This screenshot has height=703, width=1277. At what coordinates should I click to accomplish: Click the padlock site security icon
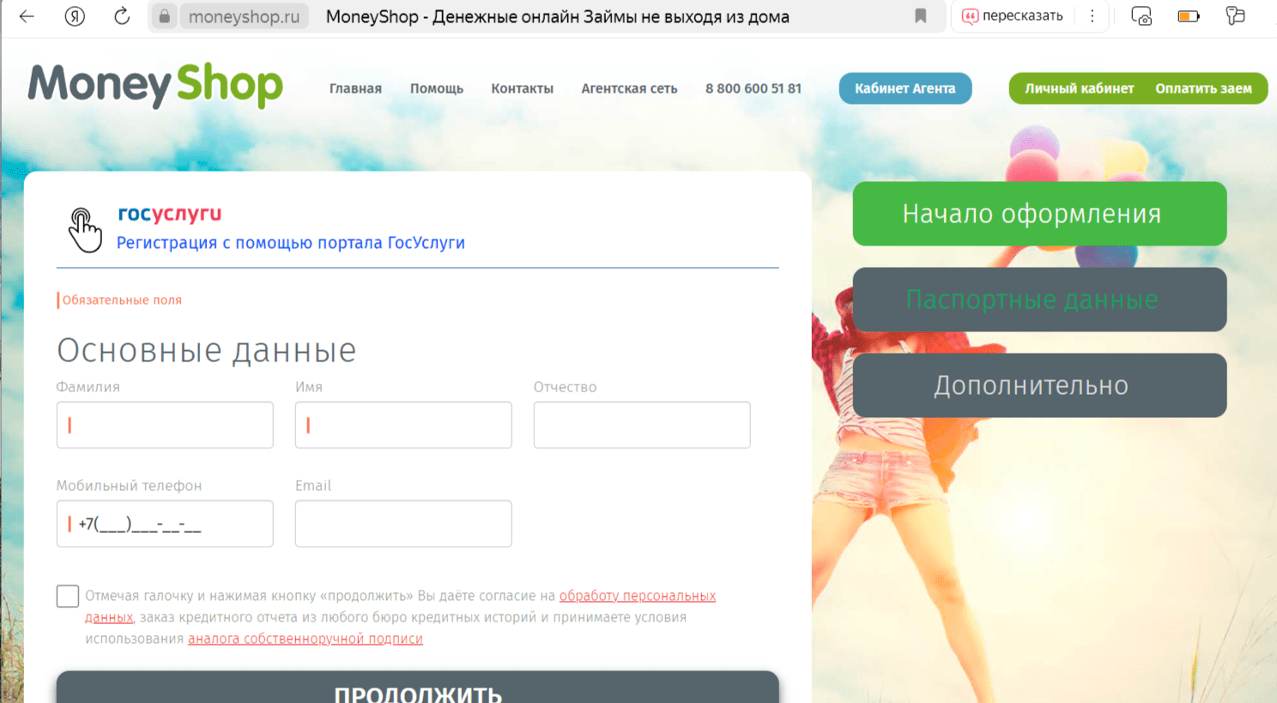tap(164, 16)
